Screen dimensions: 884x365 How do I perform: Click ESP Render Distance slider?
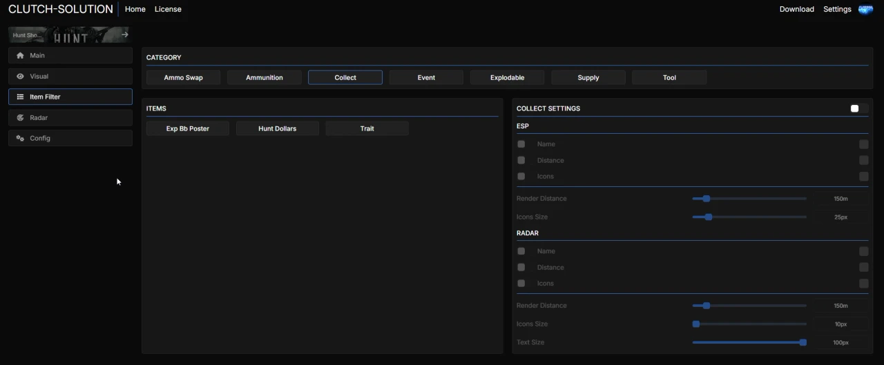(749, 199)
